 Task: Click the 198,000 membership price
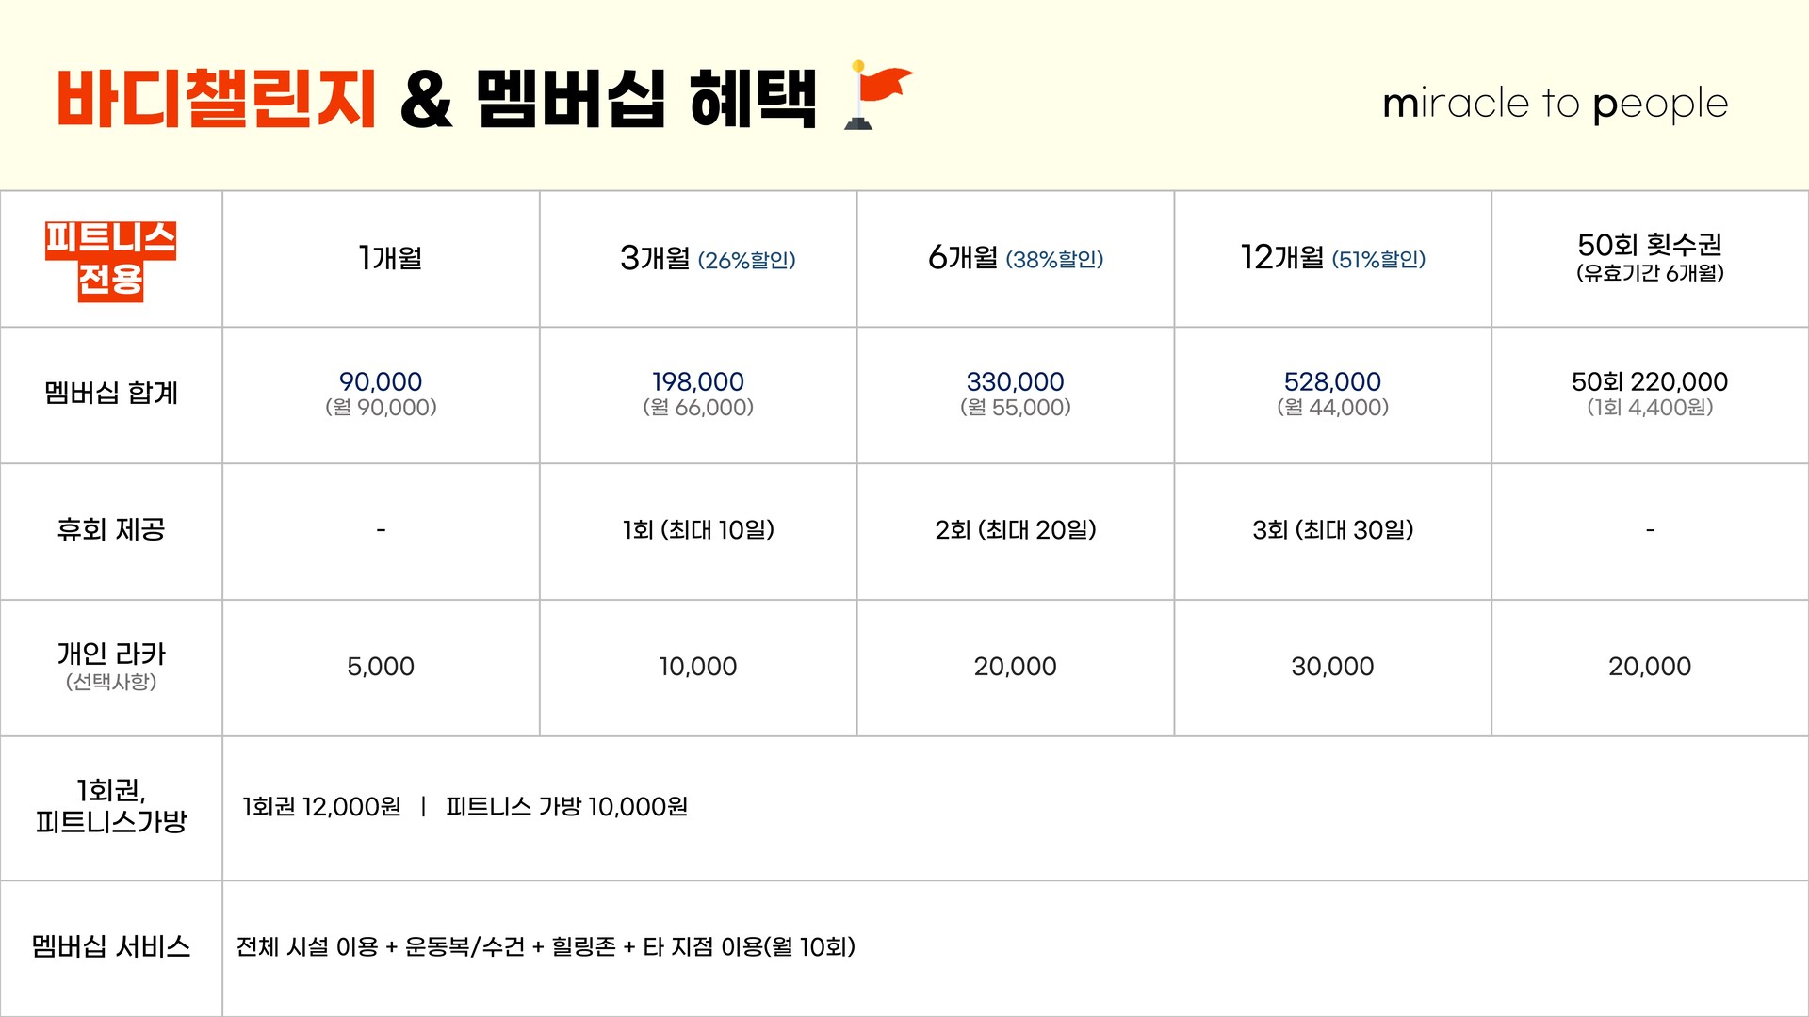click(698, 382)
